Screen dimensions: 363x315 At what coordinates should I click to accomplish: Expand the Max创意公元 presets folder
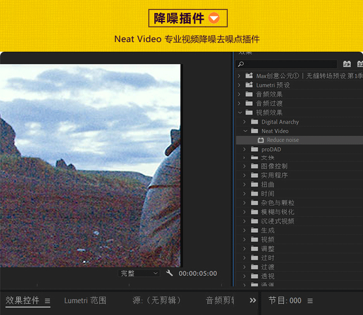pos(239,76)
